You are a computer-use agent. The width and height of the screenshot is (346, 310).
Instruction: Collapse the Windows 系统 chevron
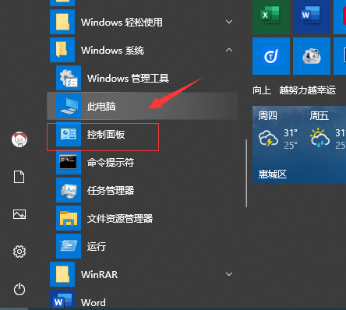[x=229, y=50]
